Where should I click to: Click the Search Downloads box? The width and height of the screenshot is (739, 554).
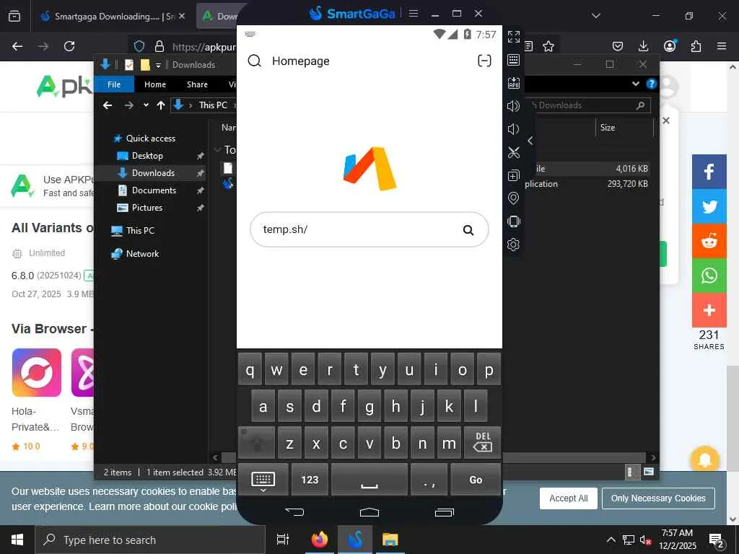[587, 105]
